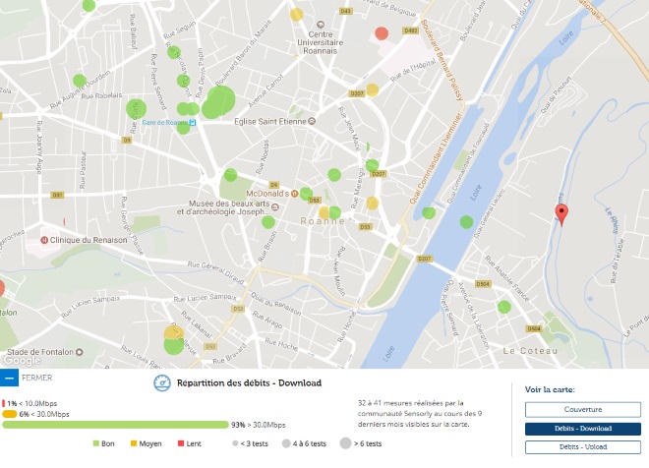Screen dimensions: 649x468
Task: Click the Eglise Saint Etienne map icon
Action: click(x=312, y=121)
